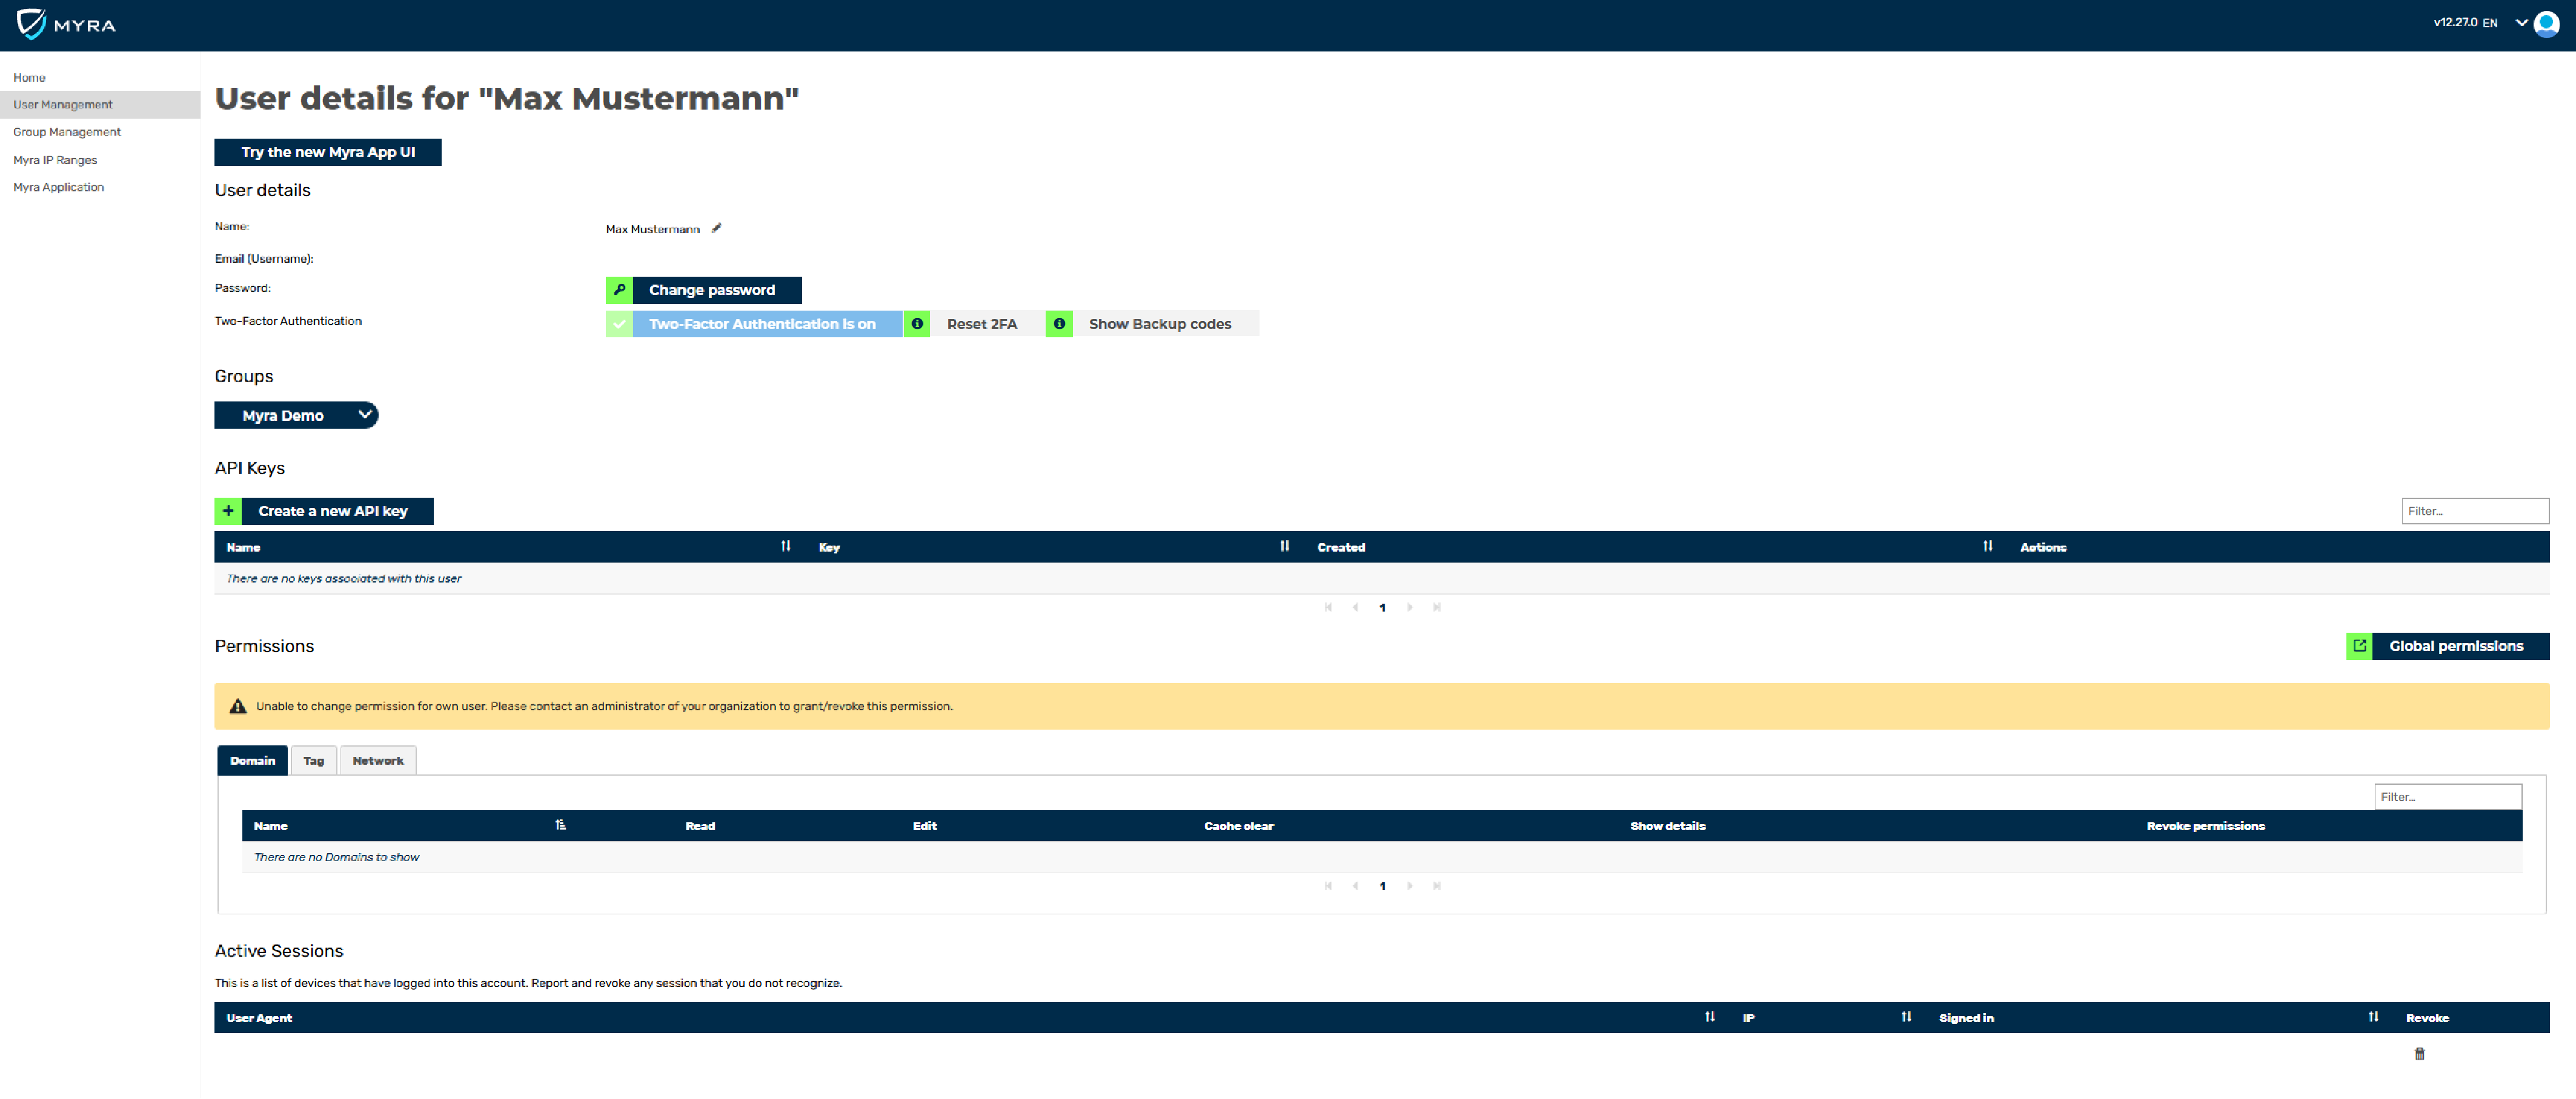The height and width of the screenshot is (1099, 2576).
Task: Click the EN language label
Action: coord(2490,22)
